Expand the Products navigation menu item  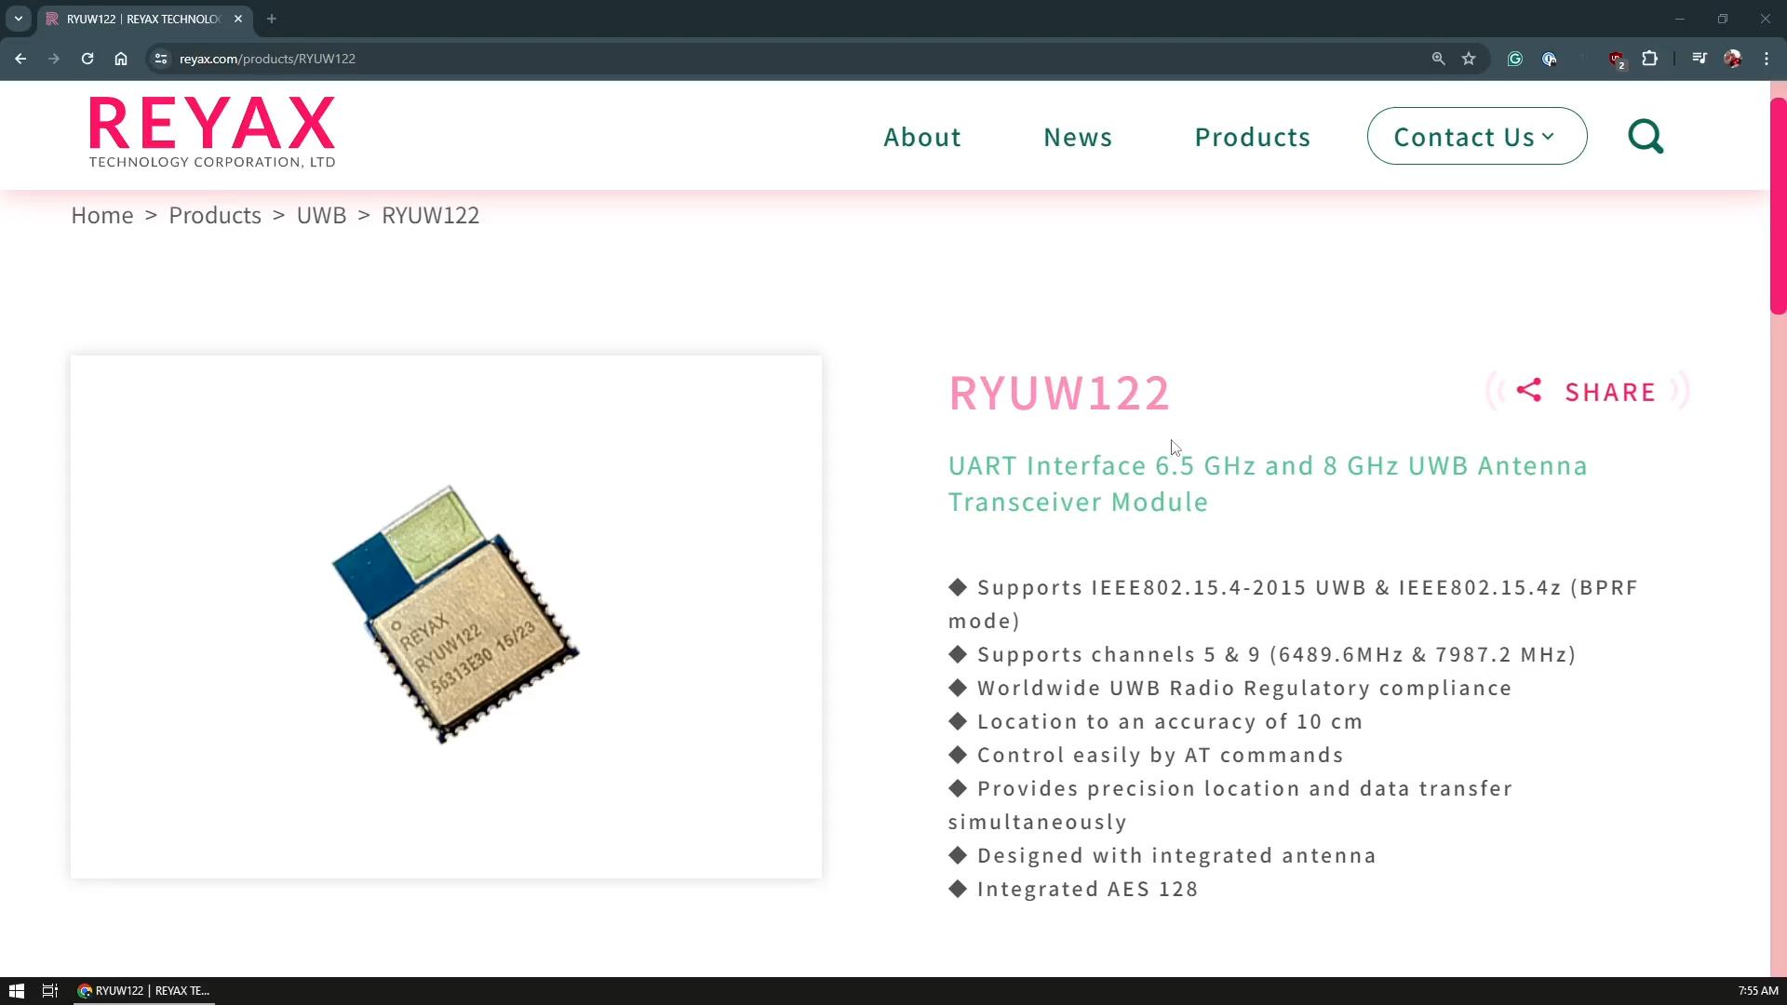pyautogui.click(x=1253, y=136)
